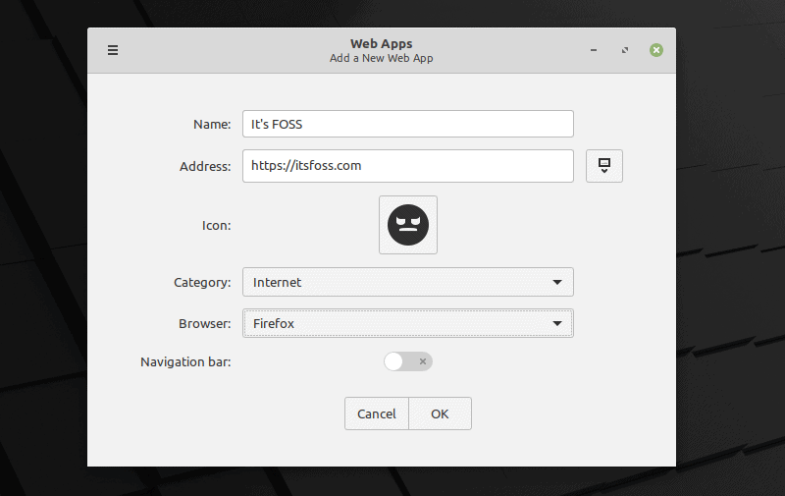Close the Web Apps window
This screenshot has height=496, width=785.
pyautogui.click(x=656, y=50)
